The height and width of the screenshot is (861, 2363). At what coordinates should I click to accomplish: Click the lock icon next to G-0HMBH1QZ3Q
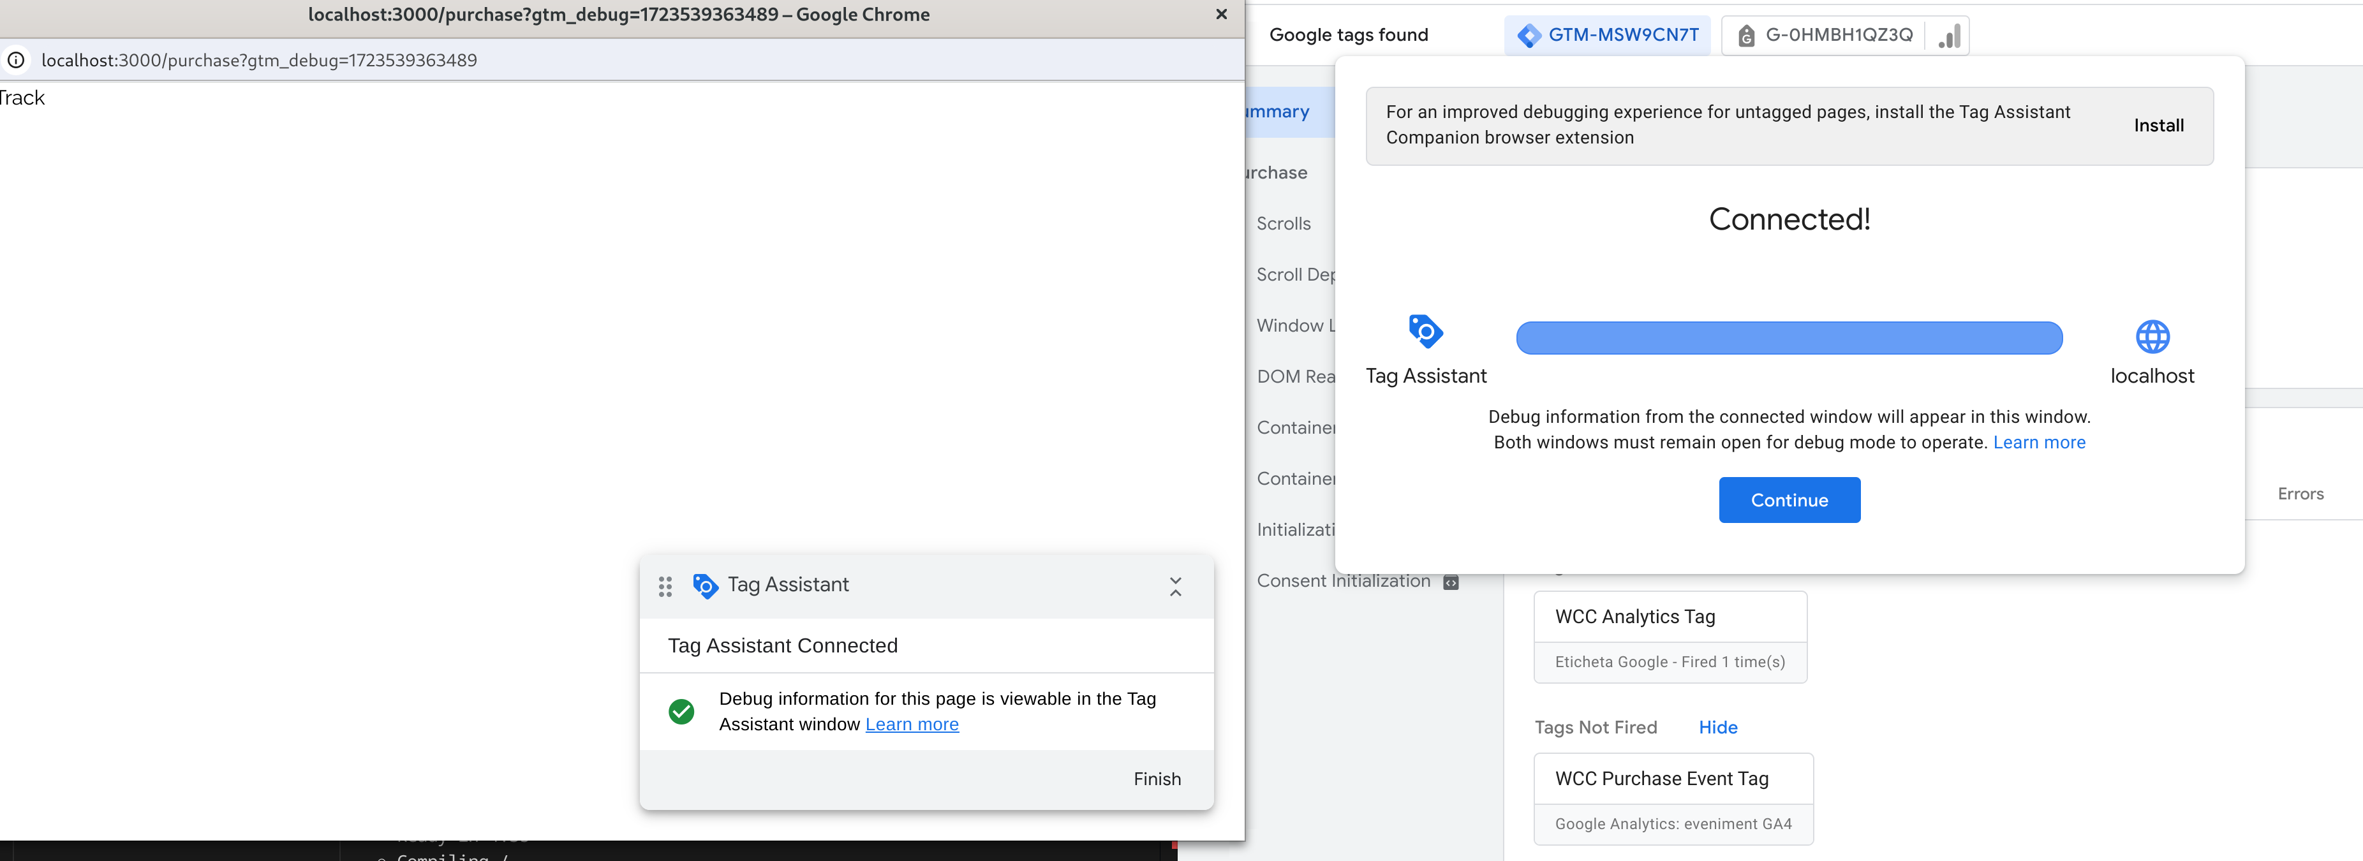tap(1748, 33)
